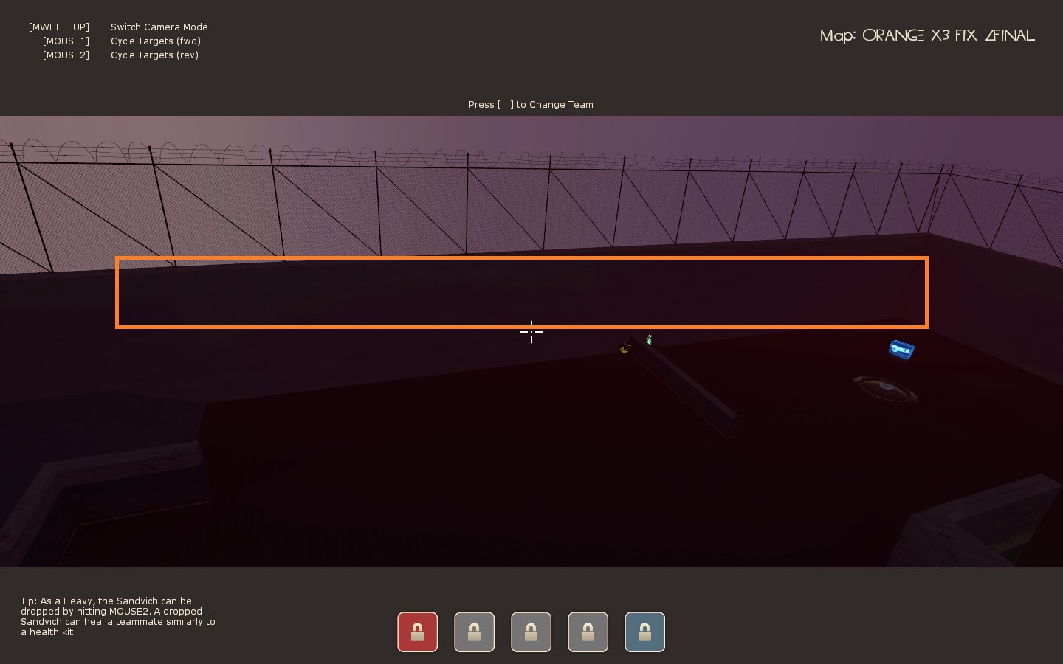Click the Cycle Targets (fwd) label
This screenshot has height=664, width=1063.
pos(155,41)
